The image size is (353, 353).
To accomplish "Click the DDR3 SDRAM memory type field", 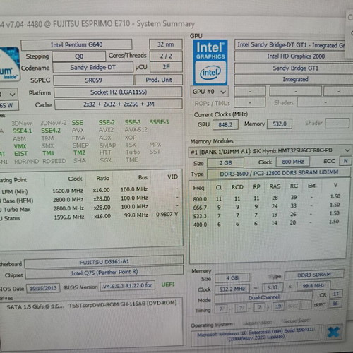I will pyautogui.click(x=314, y=275).
